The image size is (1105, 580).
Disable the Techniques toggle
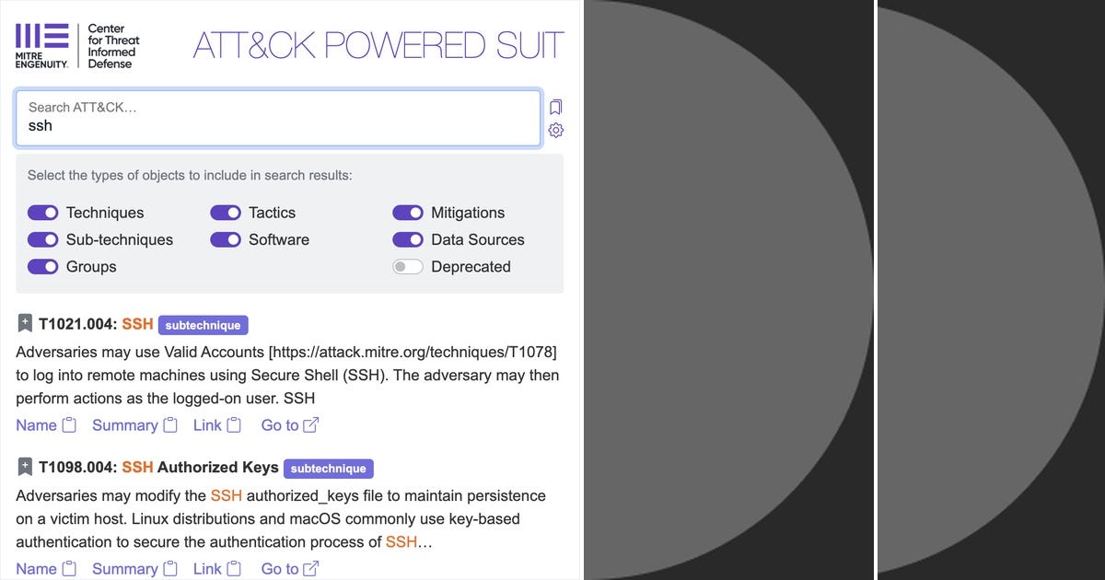[x=42, y=213]
